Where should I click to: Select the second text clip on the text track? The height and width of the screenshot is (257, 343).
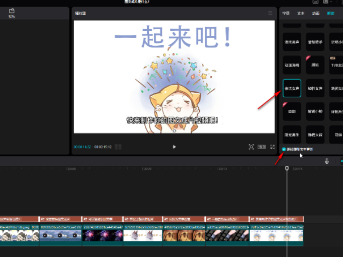pyautogui.click(x=61, y=219)
